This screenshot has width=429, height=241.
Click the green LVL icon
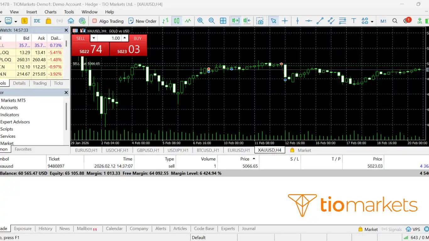click(420, 21)
